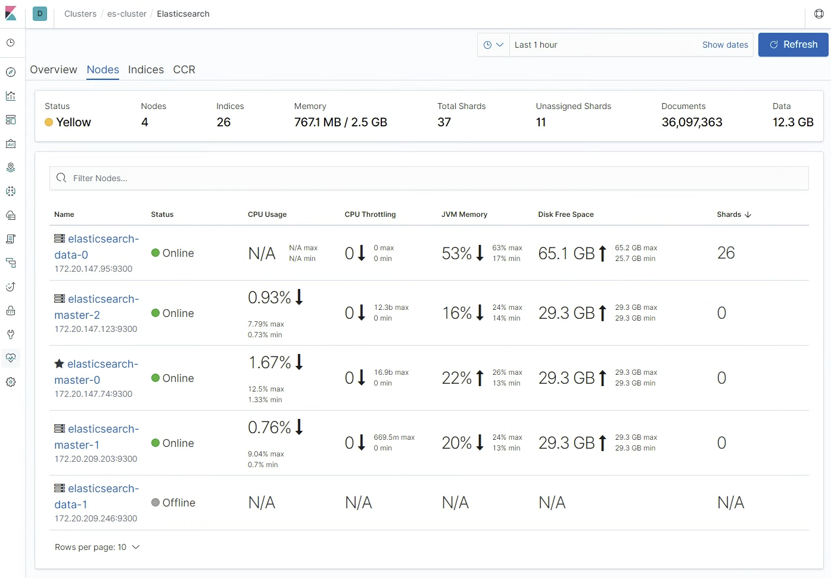Open elasticsearch-data-0 node details
The height and width of the screenshot is (578, 831).
[97, 247]
